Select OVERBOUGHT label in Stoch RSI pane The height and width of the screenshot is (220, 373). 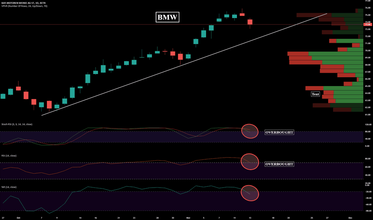point(279,132)
